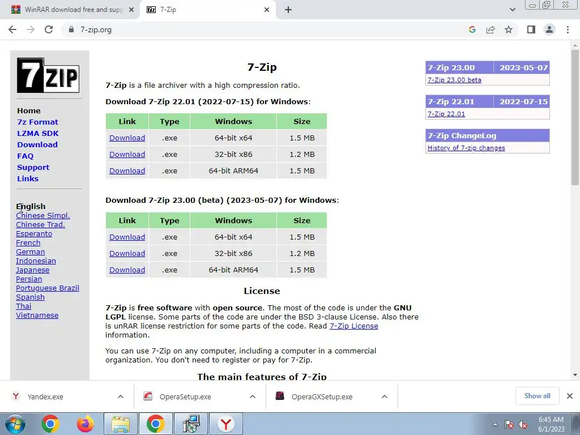This screenshot has height=435, width=580.
Task: Reload the 7-zip.org page
Action: coord(49,29)
